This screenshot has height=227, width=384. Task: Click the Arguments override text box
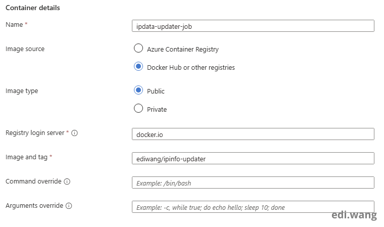coord(252,207)
